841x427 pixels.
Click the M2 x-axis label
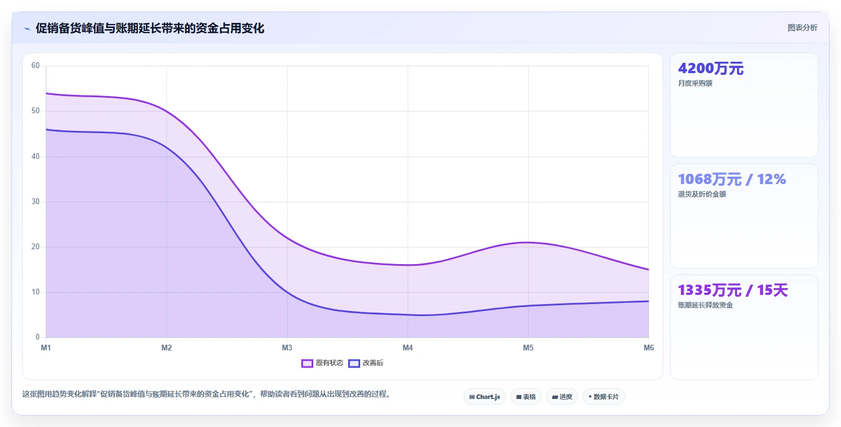tap(166, 348)
